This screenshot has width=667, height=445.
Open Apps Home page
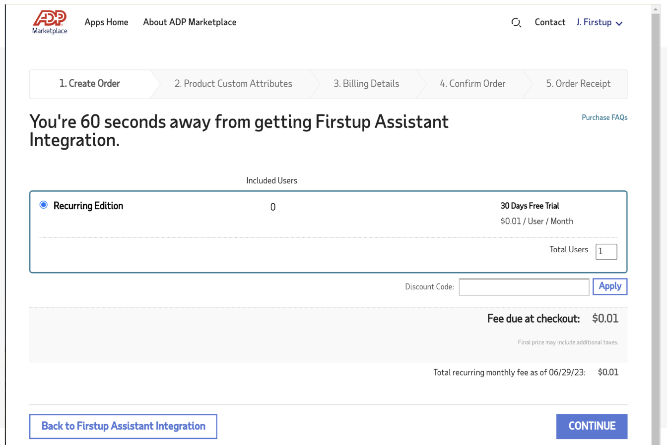(106, 22)
